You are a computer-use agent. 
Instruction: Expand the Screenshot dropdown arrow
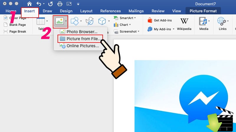coord(138,31)
